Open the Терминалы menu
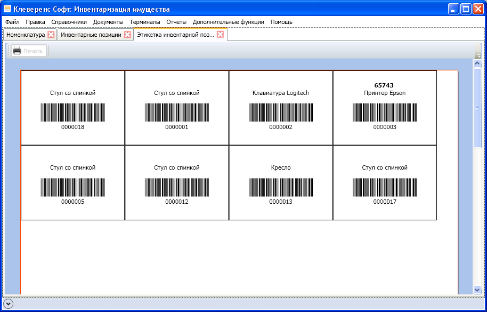487x312 pixels. tap(145, 22)
